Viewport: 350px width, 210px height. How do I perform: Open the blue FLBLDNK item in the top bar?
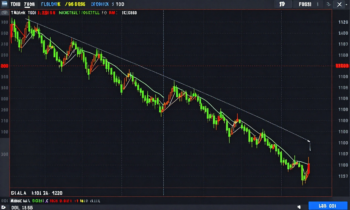[51, 4]
